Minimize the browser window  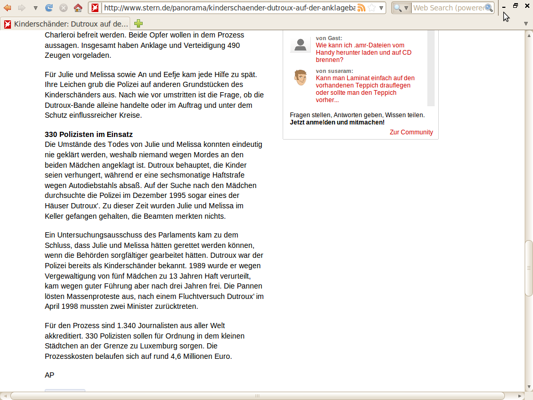click(x=504, y=6)
